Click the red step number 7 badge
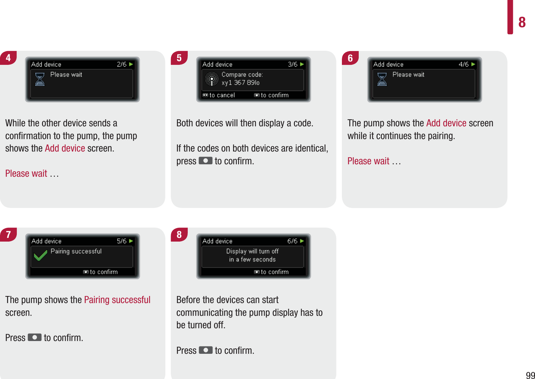Screen dimensions: 535x379 (x=8, y=235)
